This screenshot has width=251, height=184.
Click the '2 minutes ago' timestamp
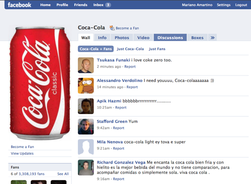tap(109, 66)
